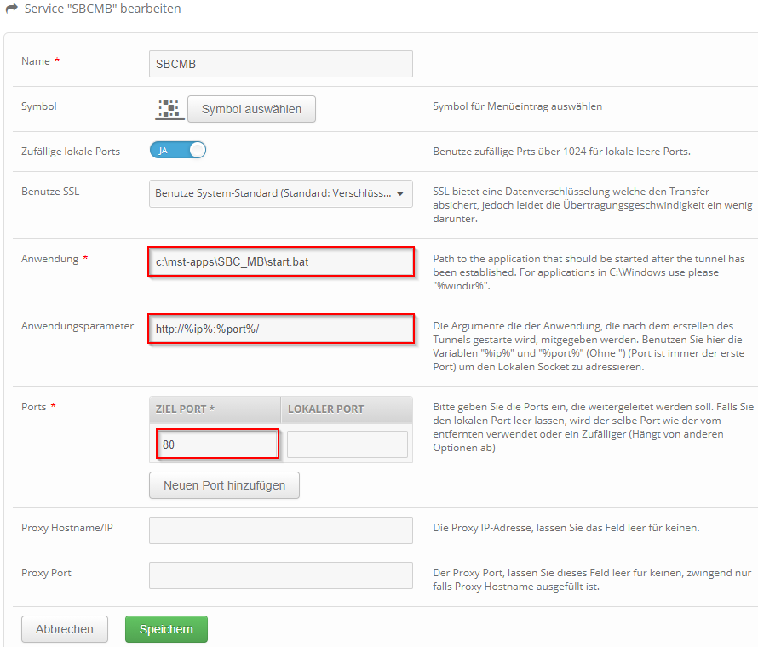Click the service symbol icon preview
This screenshot has width=758, height=647.
169,109
